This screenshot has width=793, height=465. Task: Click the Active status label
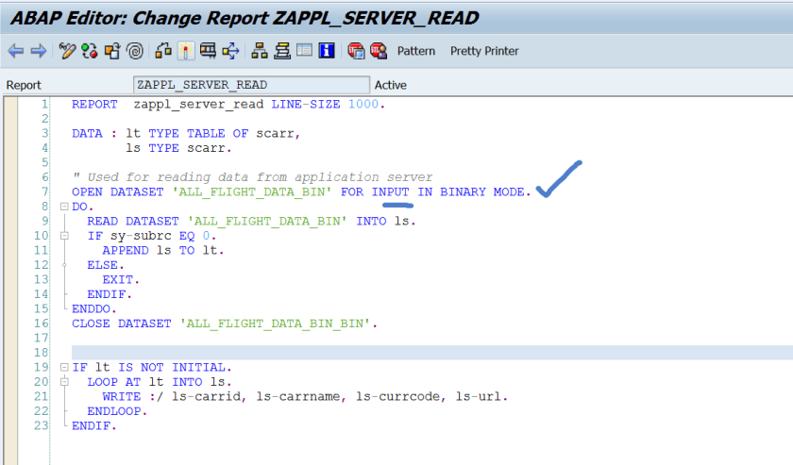(x=391, y=85)
